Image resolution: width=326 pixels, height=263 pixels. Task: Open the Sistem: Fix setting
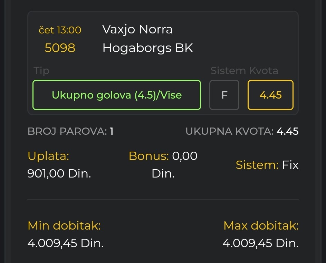[267, 165]
